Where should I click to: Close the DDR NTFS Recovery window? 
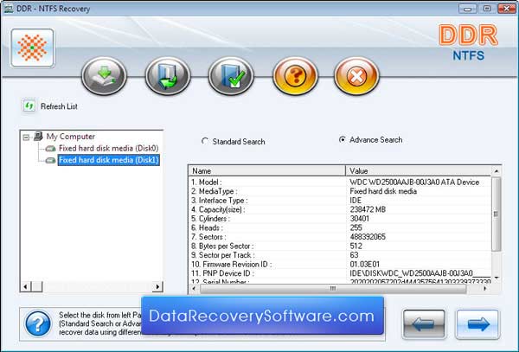507,9
